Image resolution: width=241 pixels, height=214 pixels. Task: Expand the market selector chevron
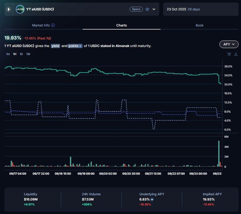coord(154,9)
